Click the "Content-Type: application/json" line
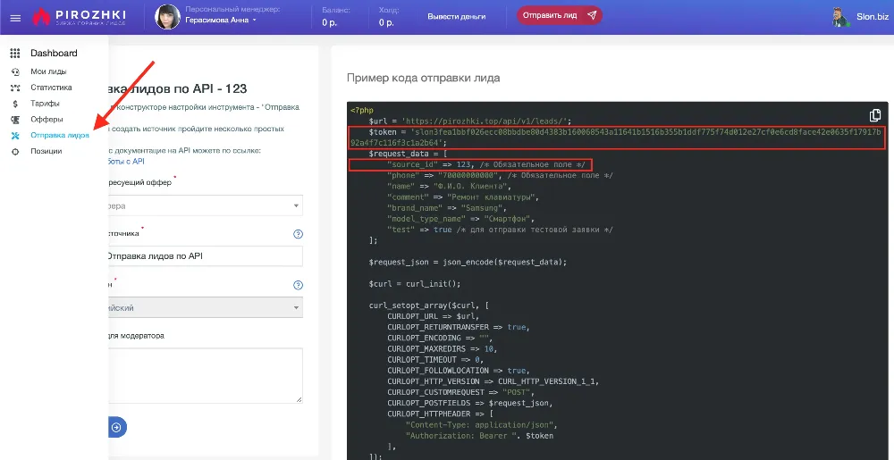The width and height of the screenshot is (894, 460). coord(481,424)
